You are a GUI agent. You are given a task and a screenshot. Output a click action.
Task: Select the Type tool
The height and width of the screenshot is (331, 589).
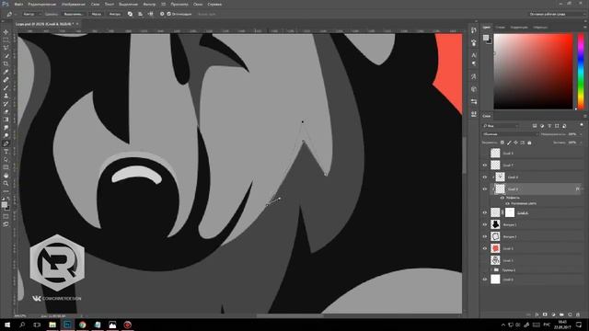(x=6, y=152)
